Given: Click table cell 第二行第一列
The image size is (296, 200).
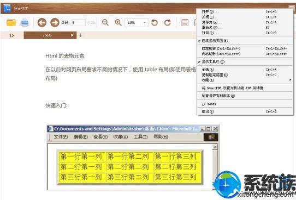Looking at the screenshot, I should coord(82,167).
